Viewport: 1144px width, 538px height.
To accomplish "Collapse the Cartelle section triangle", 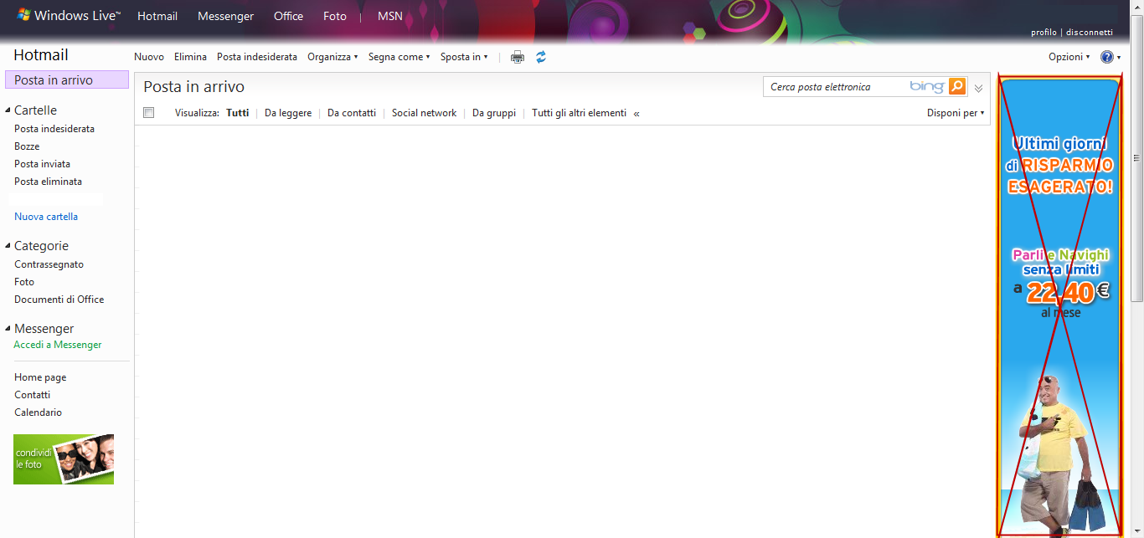I will (x=8, y=110).
